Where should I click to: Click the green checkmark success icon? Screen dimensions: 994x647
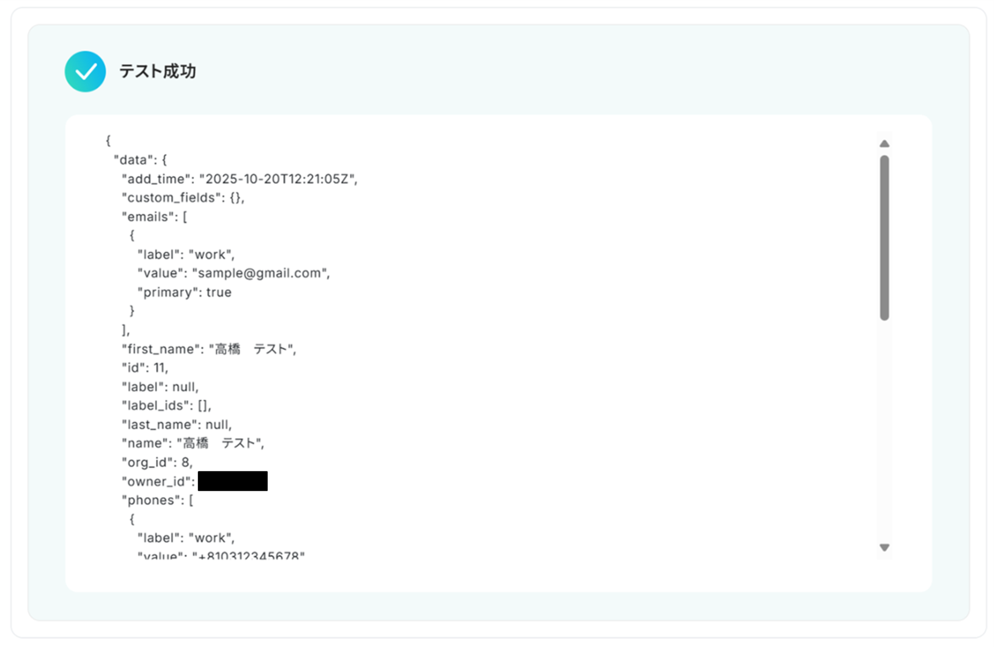pos(85,72)
